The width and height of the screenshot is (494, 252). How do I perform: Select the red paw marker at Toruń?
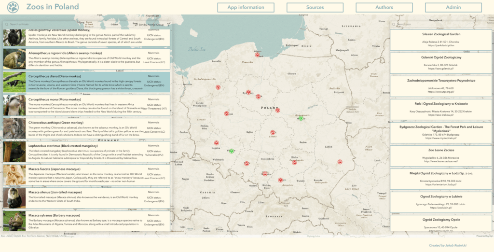258,97
